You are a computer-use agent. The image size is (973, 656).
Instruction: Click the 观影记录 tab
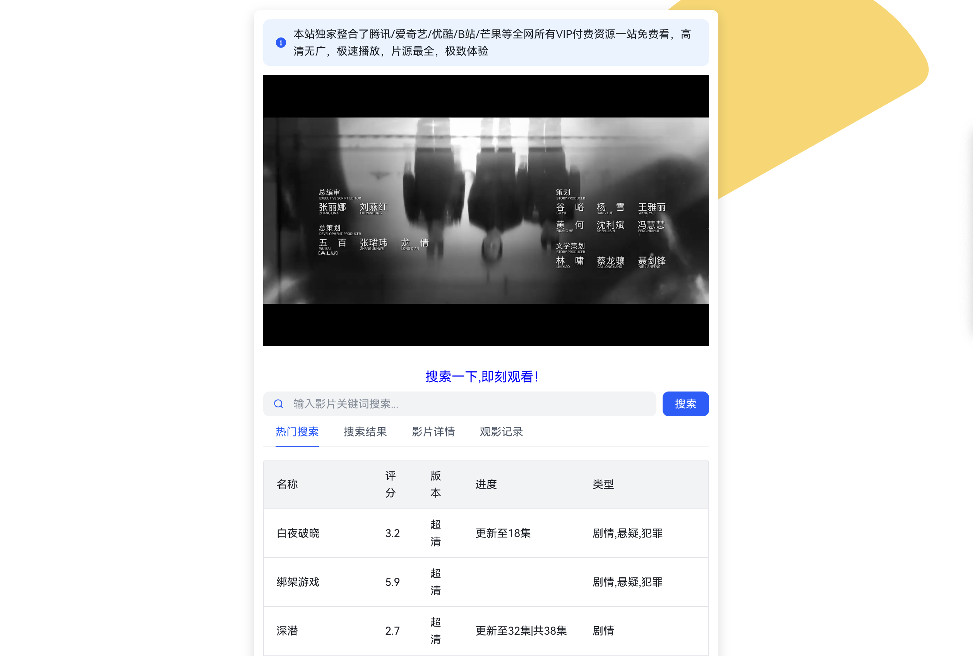[501, 431]
